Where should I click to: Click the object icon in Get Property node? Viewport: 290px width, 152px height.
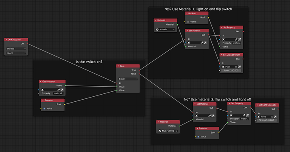(x=42, y=90)
